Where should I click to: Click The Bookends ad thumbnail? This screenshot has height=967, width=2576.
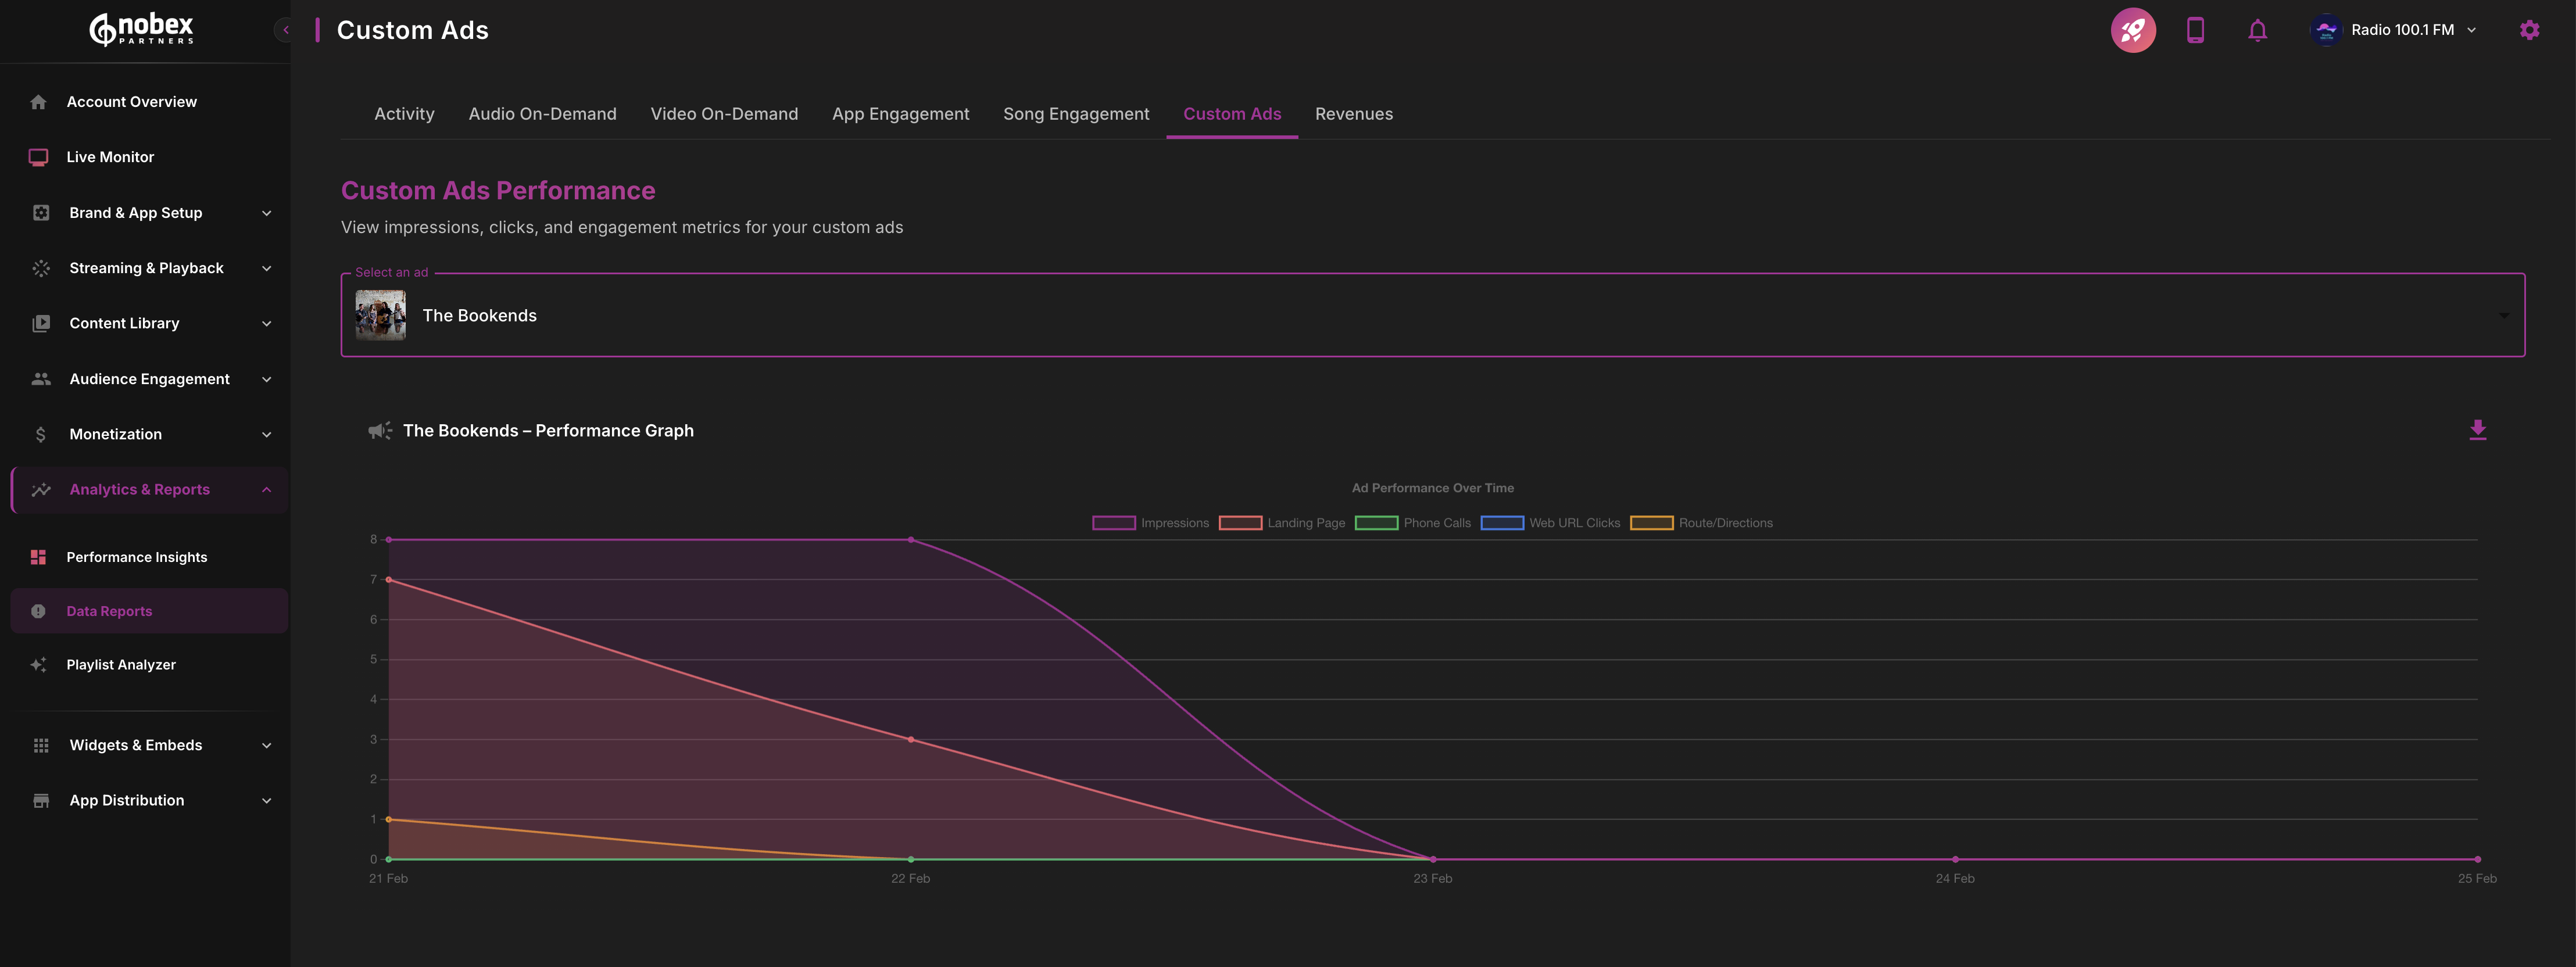[x=381, y=315]
